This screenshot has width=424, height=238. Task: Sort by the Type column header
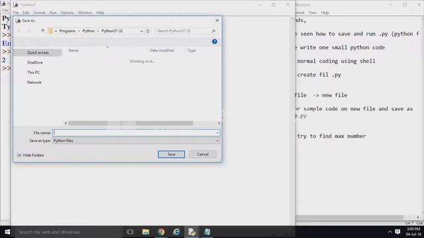point(191,50)
